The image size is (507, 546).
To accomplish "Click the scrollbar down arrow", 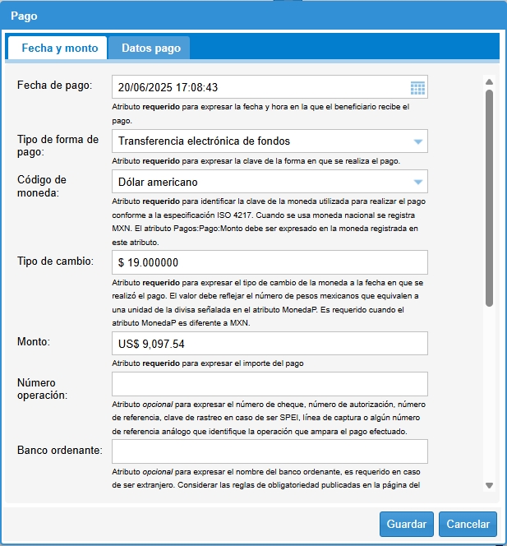I will coord(489,485).
